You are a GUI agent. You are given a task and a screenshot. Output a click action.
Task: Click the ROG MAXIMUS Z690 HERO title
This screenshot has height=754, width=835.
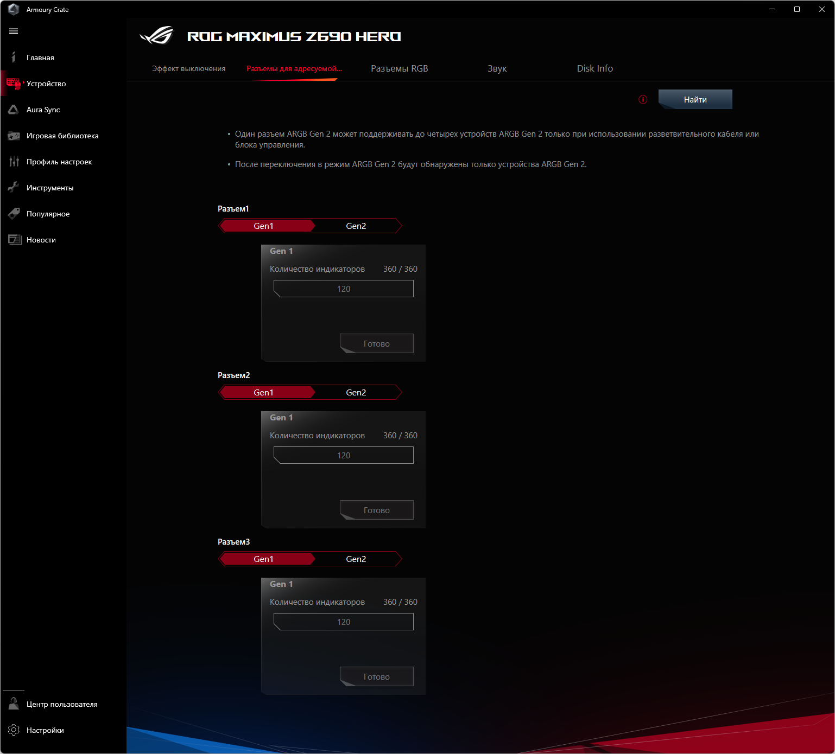pos(294,36)
